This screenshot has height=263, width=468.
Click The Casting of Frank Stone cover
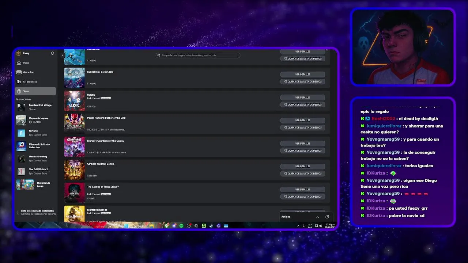coord(74,193)
